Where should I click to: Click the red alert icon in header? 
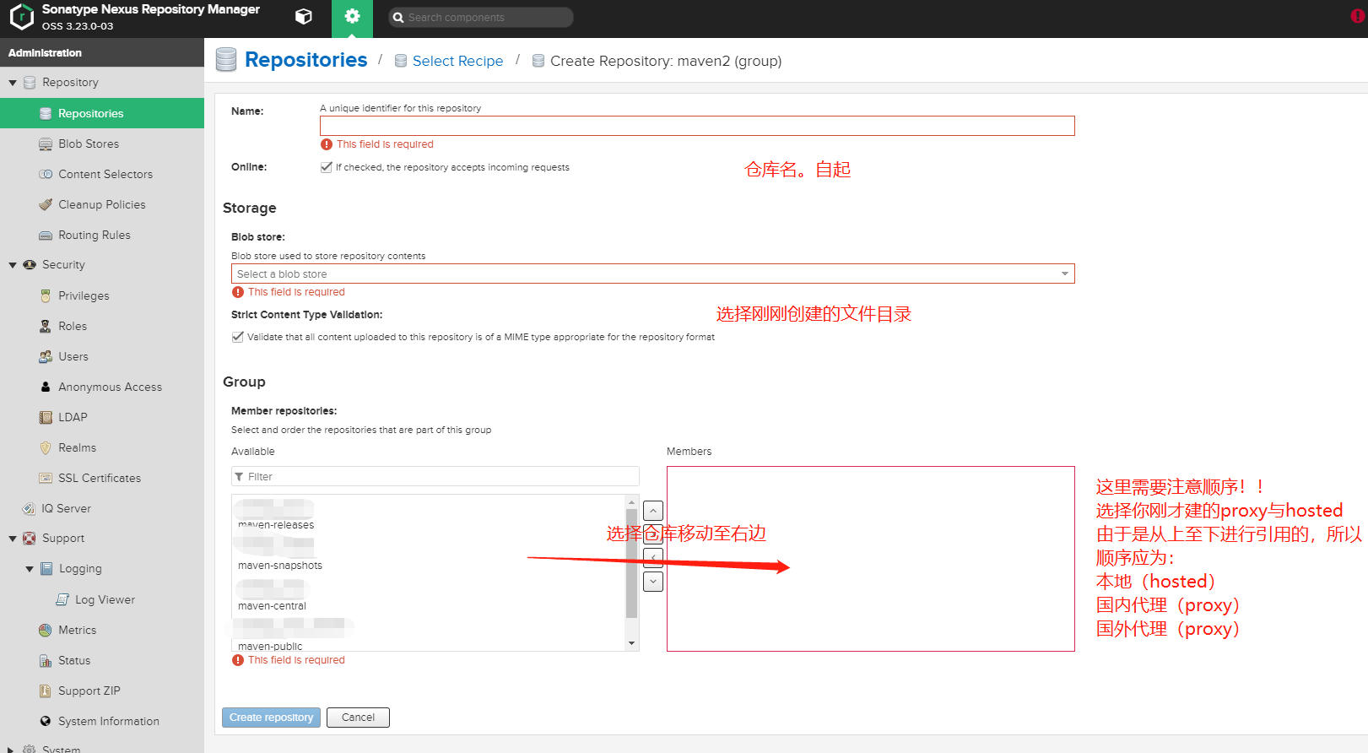[1358, 16]
